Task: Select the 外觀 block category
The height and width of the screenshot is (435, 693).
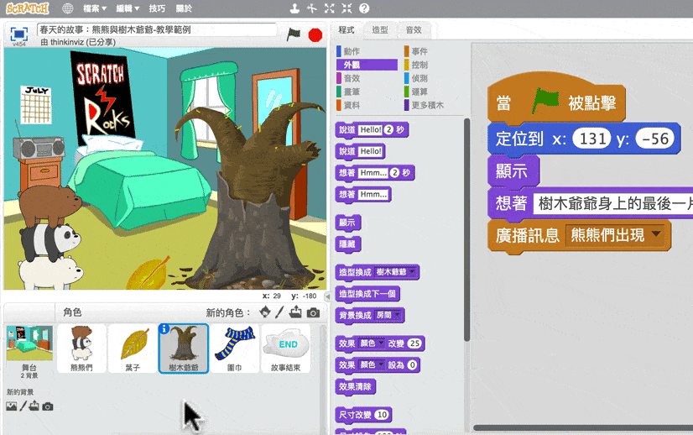Action: 367,65
